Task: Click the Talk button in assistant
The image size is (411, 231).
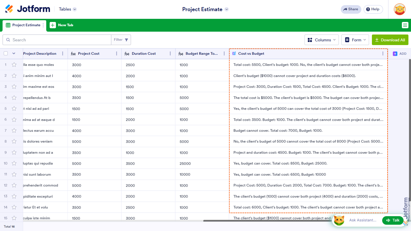Action: 393,220
